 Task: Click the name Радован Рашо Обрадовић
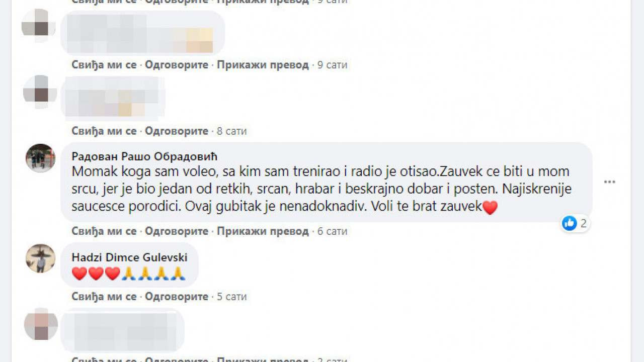click(x=144, y=156)
